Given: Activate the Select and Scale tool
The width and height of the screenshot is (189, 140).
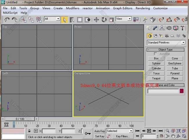Looking at the screenshot, I should [111, 20].
